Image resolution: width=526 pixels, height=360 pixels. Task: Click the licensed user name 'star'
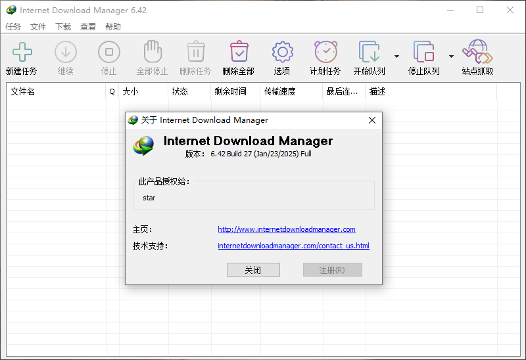[x=149, y=198]
